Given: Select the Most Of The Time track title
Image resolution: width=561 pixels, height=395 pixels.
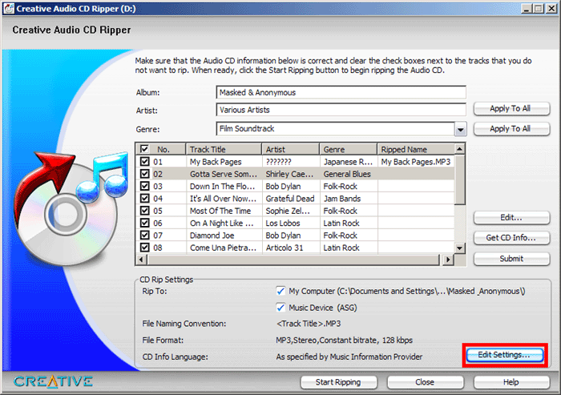Looking at the screenshot, I should coord(220,211).
